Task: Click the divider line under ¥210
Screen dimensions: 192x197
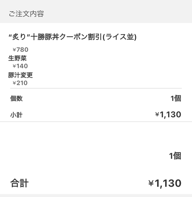Action: 96,88
